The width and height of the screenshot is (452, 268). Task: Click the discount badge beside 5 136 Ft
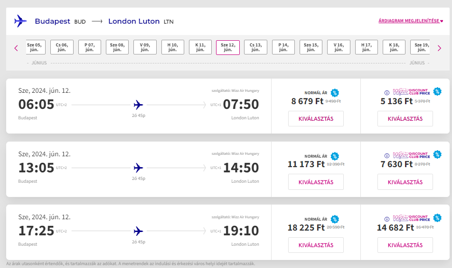437,91
